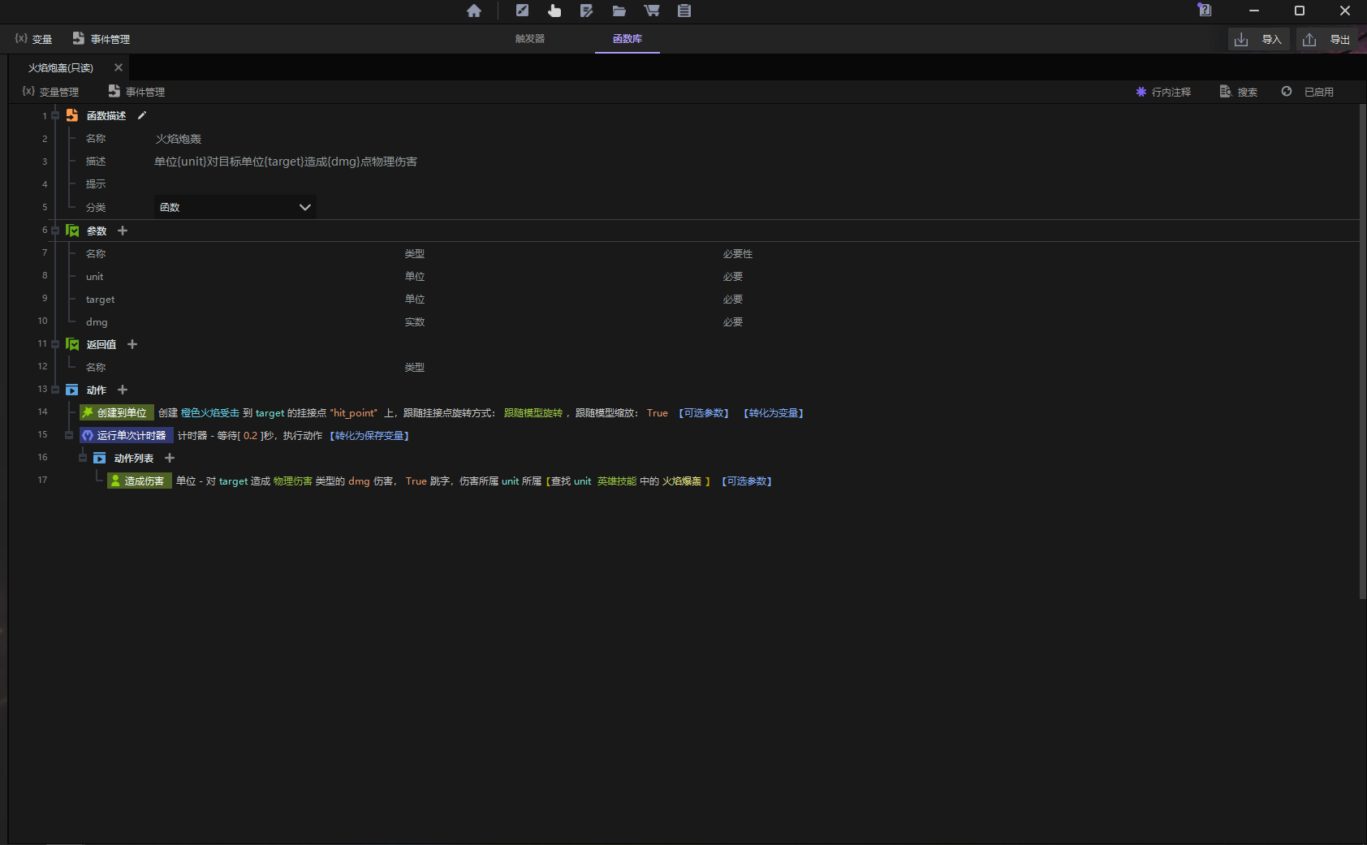Open 可选参数 on line 14
Image resolution: width=1367 pixels, height=845 pixels.
click(x=704, y=413)
